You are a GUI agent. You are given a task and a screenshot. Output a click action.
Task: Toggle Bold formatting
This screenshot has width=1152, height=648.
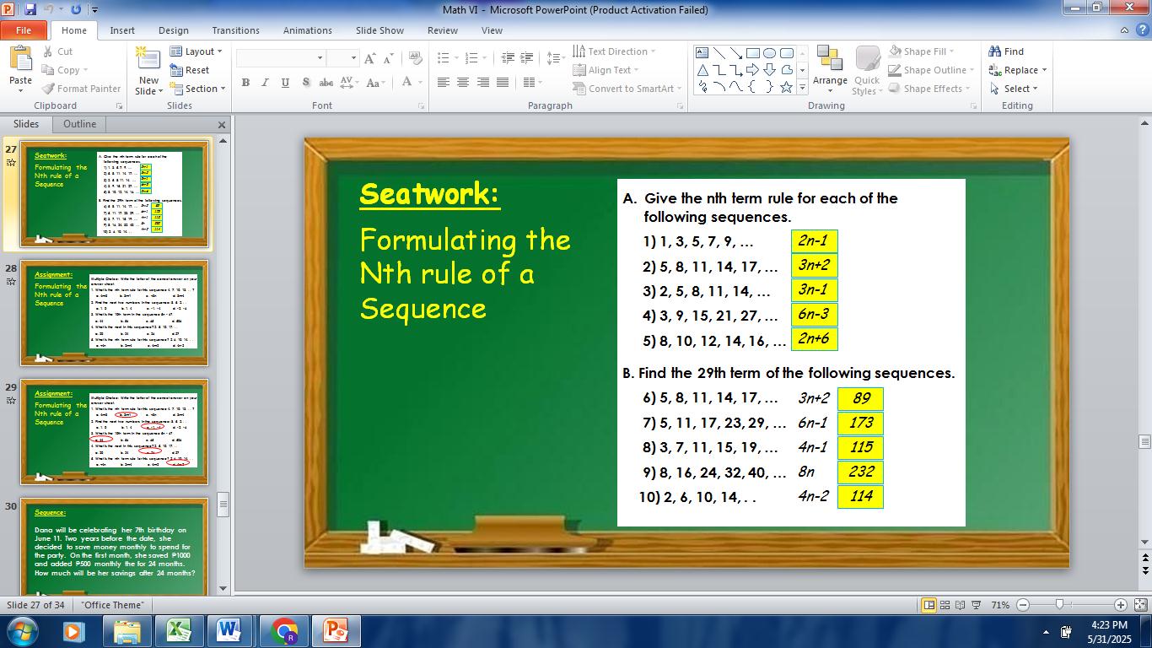(245, 83)
